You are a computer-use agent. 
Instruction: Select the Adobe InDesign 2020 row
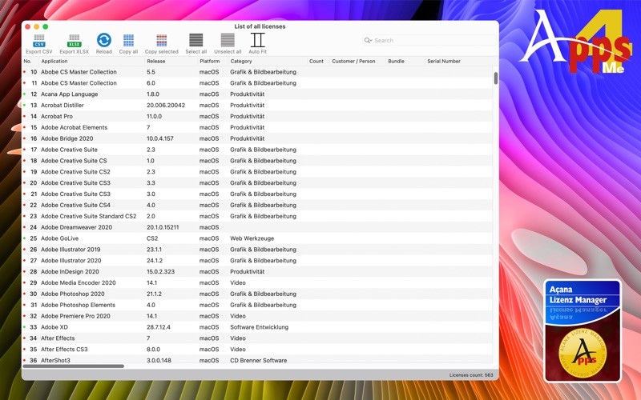(x=257, y=272)
